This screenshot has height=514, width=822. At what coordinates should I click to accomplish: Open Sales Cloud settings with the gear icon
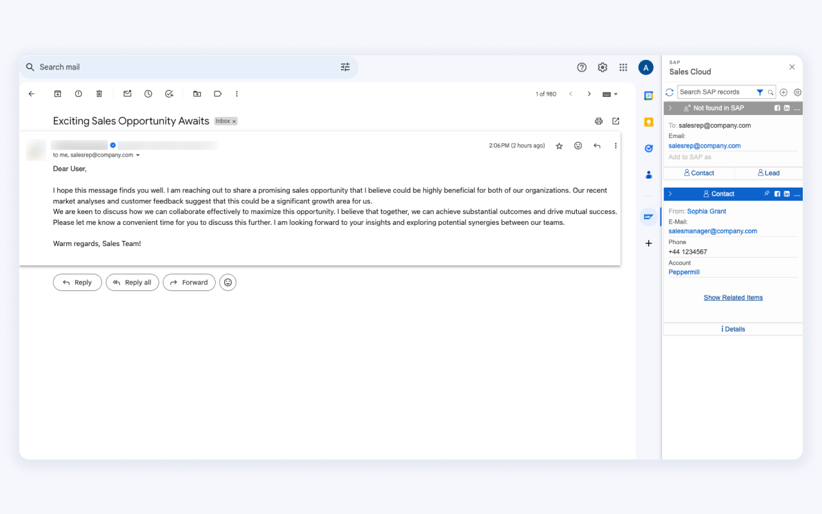point(797,92)
